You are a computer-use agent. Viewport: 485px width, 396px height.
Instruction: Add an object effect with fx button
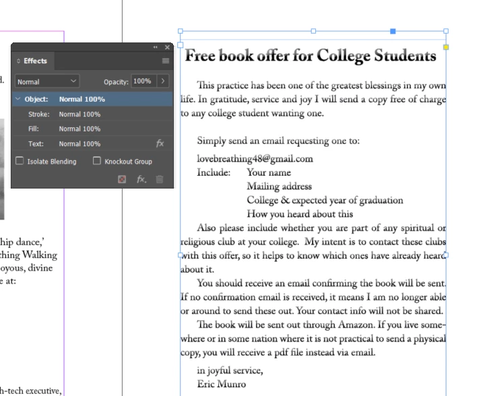[x=141, y=179]
